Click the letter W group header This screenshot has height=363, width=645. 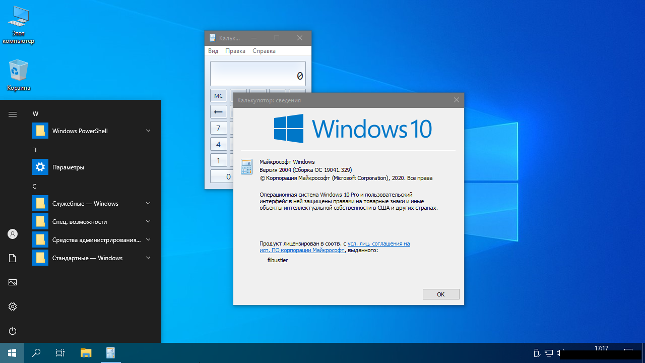click(36, 113)
